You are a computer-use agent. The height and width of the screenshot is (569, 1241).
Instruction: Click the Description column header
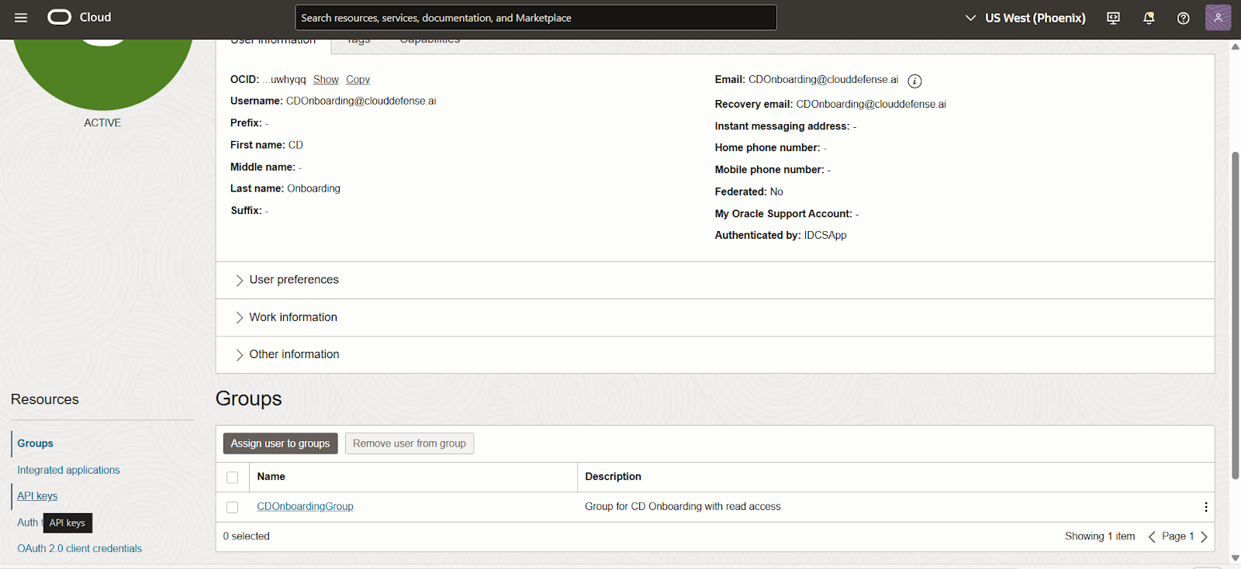[613, 477]
